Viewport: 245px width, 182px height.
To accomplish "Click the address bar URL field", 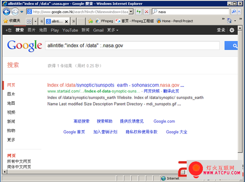I will tap(78, 12).
